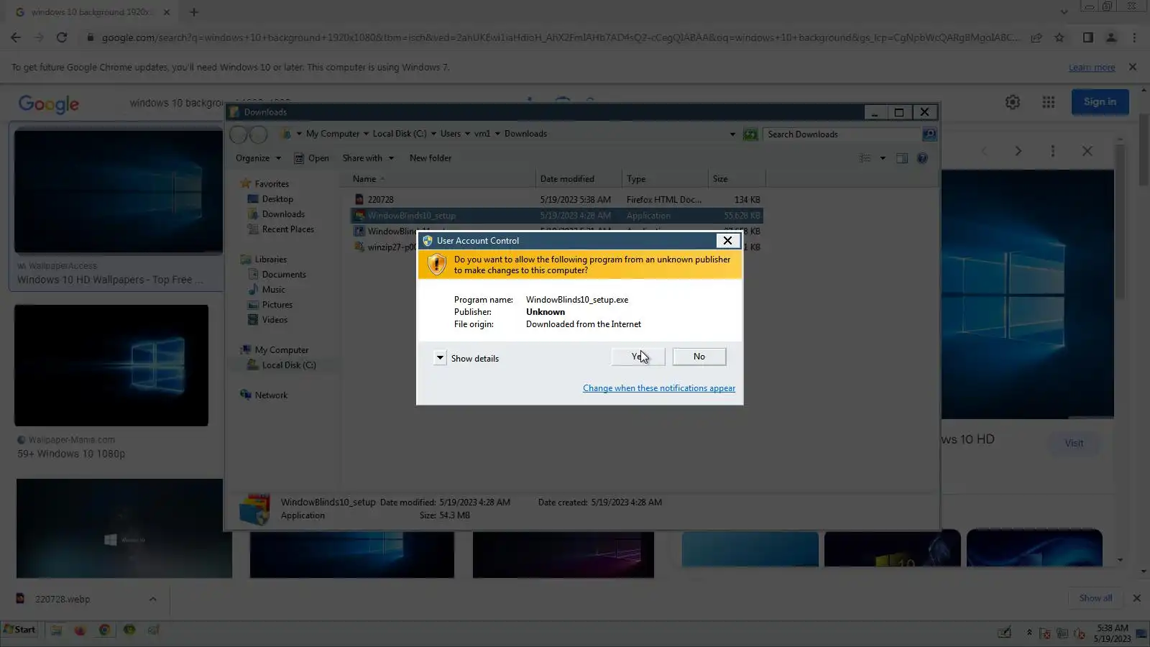Select the WindowBlinds10_setup file row
Image resolution: width=1150 pixels, height=647 pixels.
point(557,216)
